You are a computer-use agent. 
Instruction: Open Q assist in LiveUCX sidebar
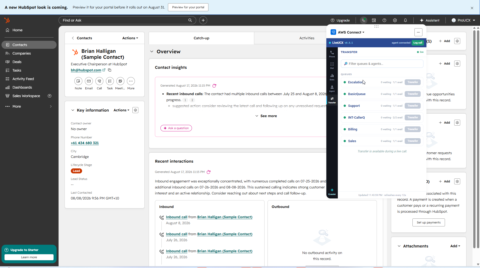(x=332, y=192)
